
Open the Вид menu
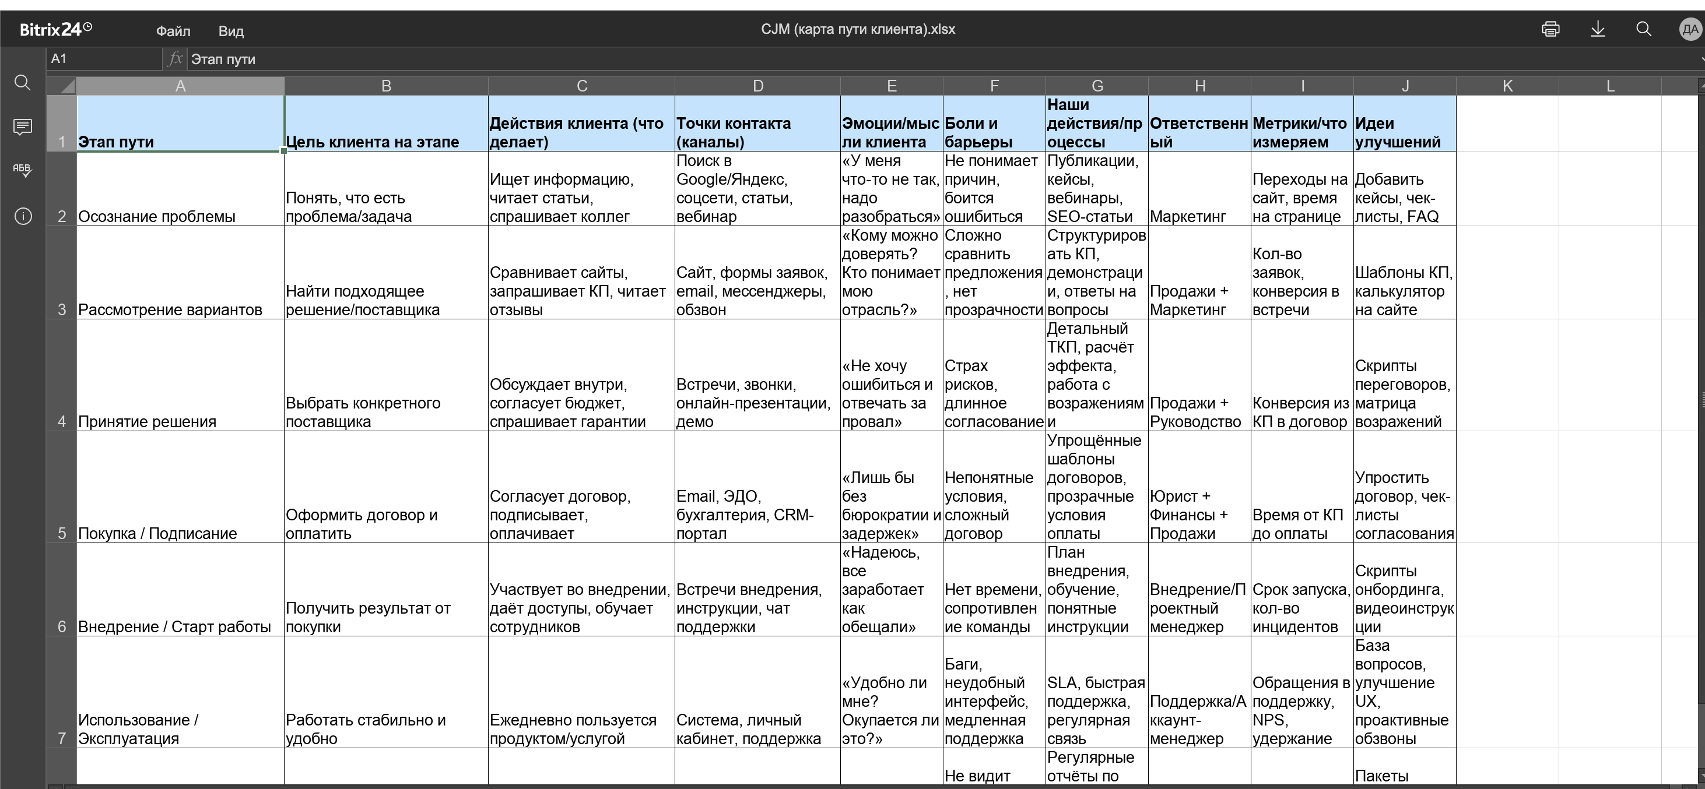[x=231, y=31]
